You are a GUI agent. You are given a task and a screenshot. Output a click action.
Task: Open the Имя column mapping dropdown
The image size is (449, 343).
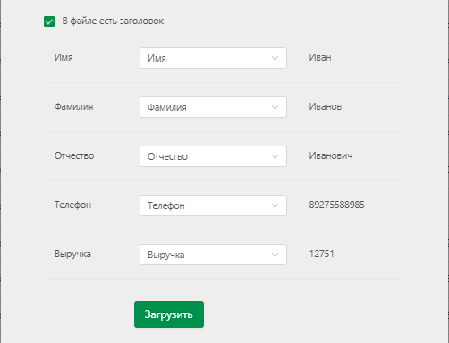point(213,58)
